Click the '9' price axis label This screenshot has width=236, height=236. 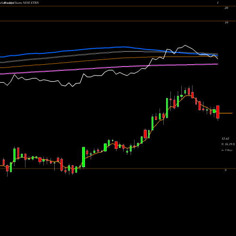pyautogui.click(x=226, y=170)
